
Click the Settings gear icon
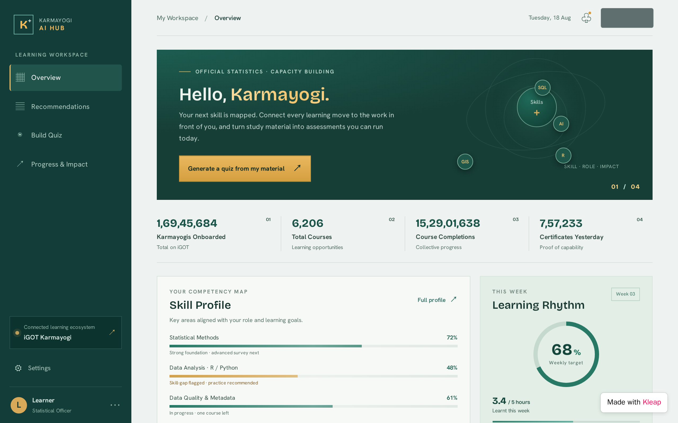click(x=18, y=368)
